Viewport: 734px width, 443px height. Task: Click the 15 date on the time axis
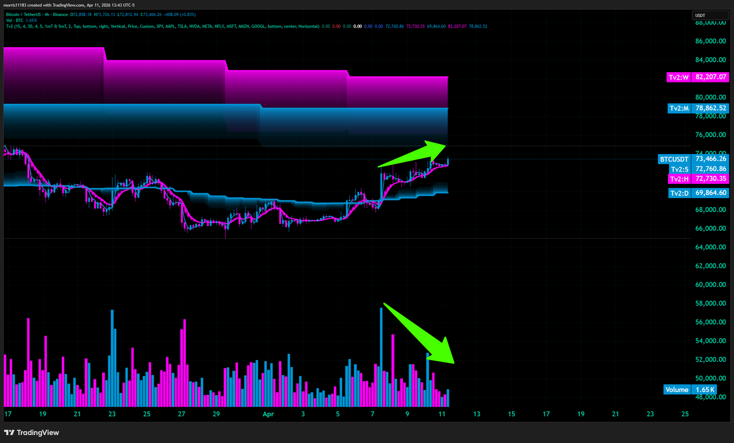tap(511, 414)
